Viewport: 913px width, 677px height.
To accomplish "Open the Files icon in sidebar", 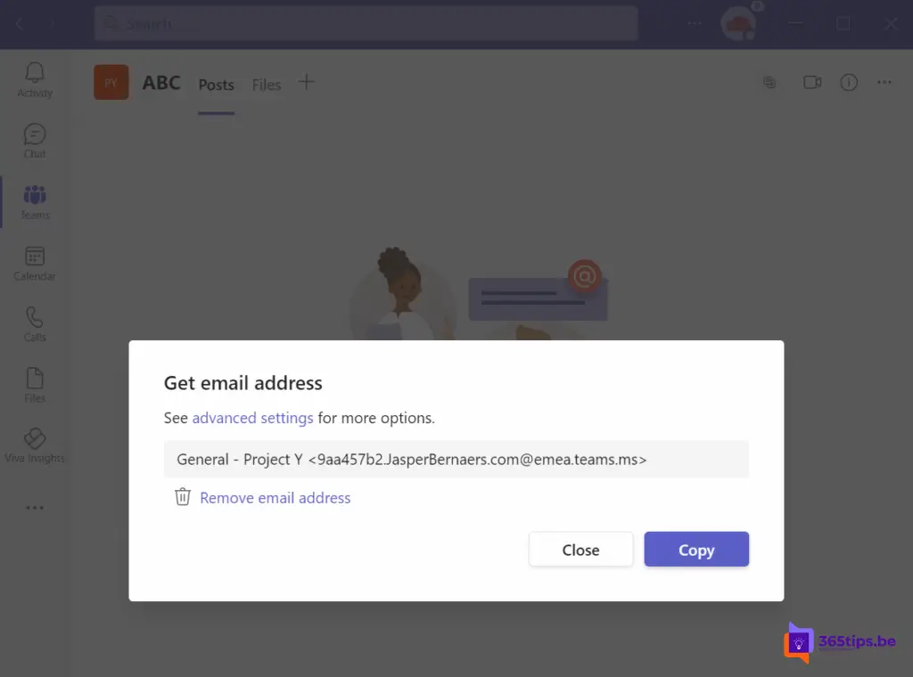I will click(x=35, y=378).
